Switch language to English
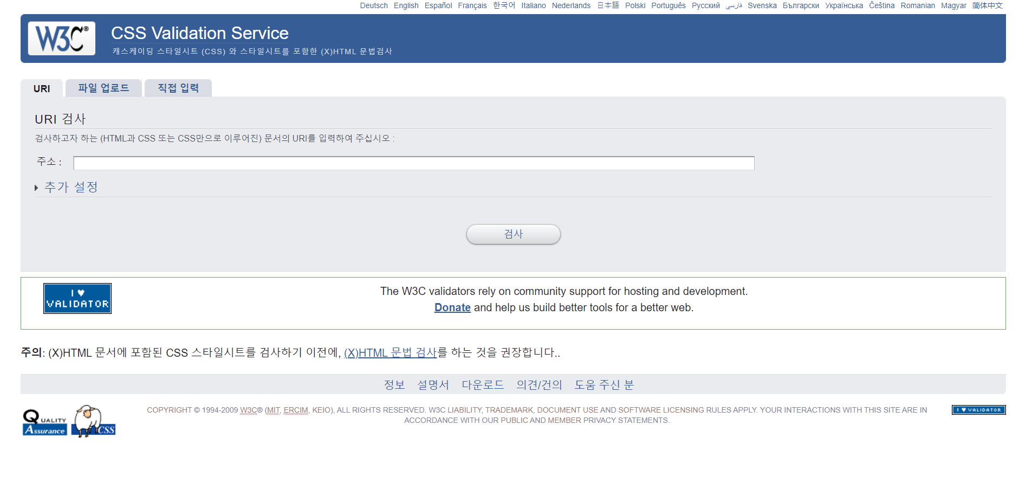 (406, 5)
